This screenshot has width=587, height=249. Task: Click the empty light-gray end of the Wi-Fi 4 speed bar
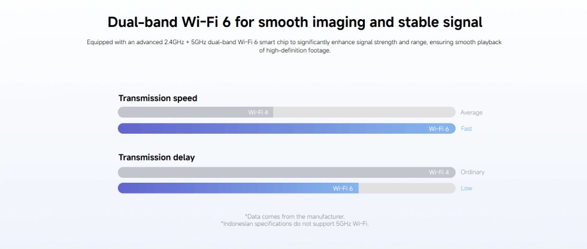point(364,112)
